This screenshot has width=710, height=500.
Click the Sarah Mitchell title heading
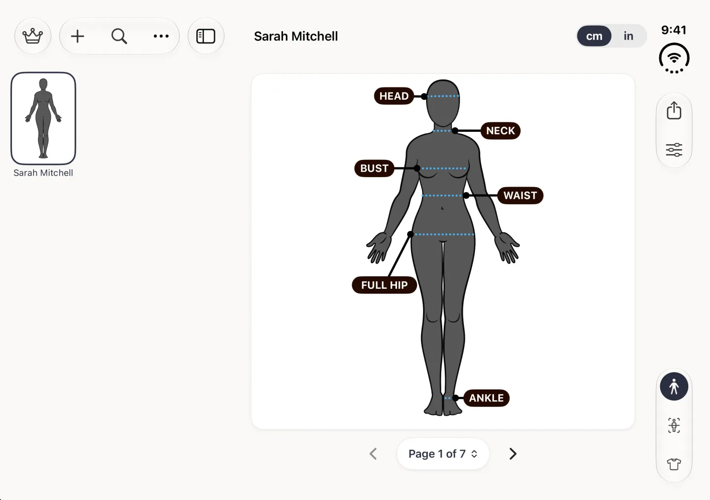pyautogui.click(x=296, y=36)
